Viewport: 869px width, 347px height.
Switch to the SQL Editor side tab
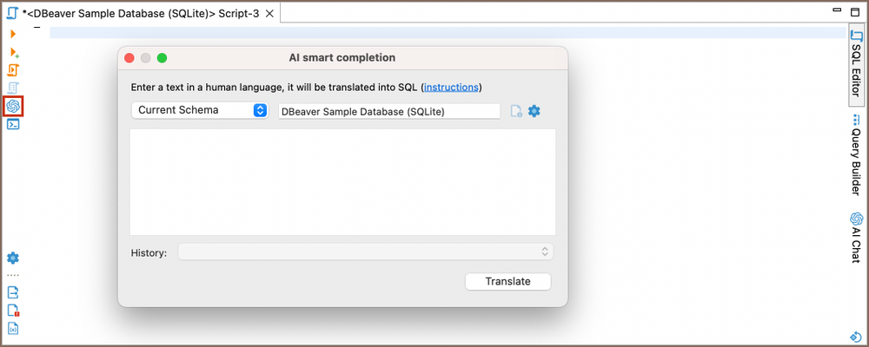tap(856, 66)
